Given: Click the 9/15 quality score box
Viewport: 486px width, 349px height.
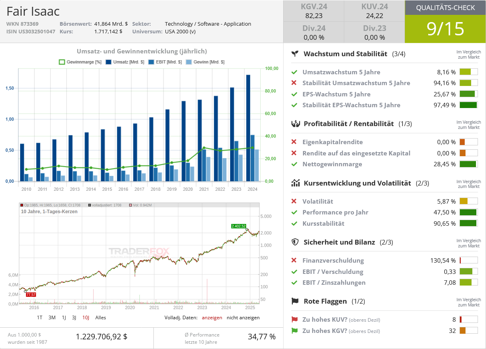Looking at the screenshot, I should [445, 29].
